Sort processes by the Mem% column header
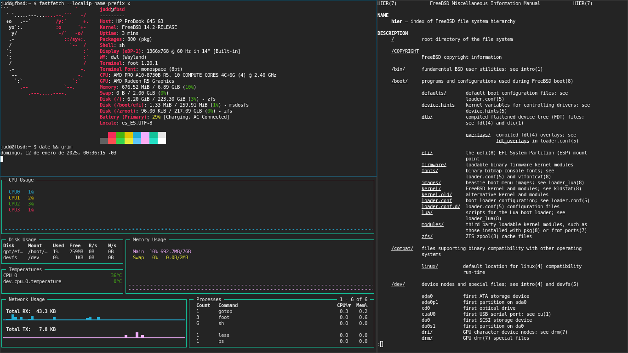The width and height of the screenshot is (628, 353). tap(362, 305)
